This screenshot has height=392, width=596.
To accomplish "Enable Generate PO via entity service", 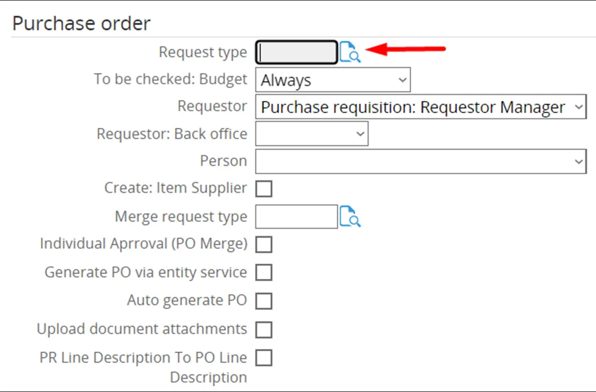I will [264, 273].
